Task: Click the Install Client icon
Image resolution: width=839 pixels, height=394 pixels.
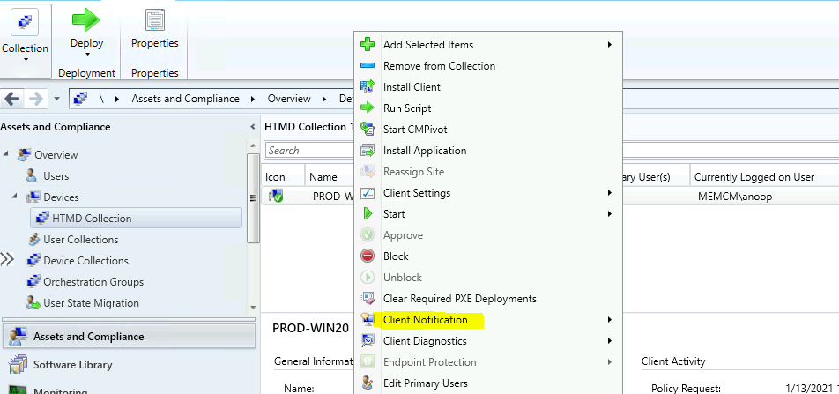Action: (x=368, y=87)
